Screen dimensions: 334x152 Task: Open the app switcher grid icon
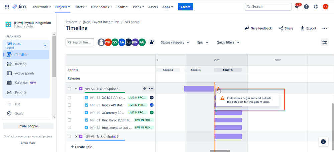click(x=7, y=7)
